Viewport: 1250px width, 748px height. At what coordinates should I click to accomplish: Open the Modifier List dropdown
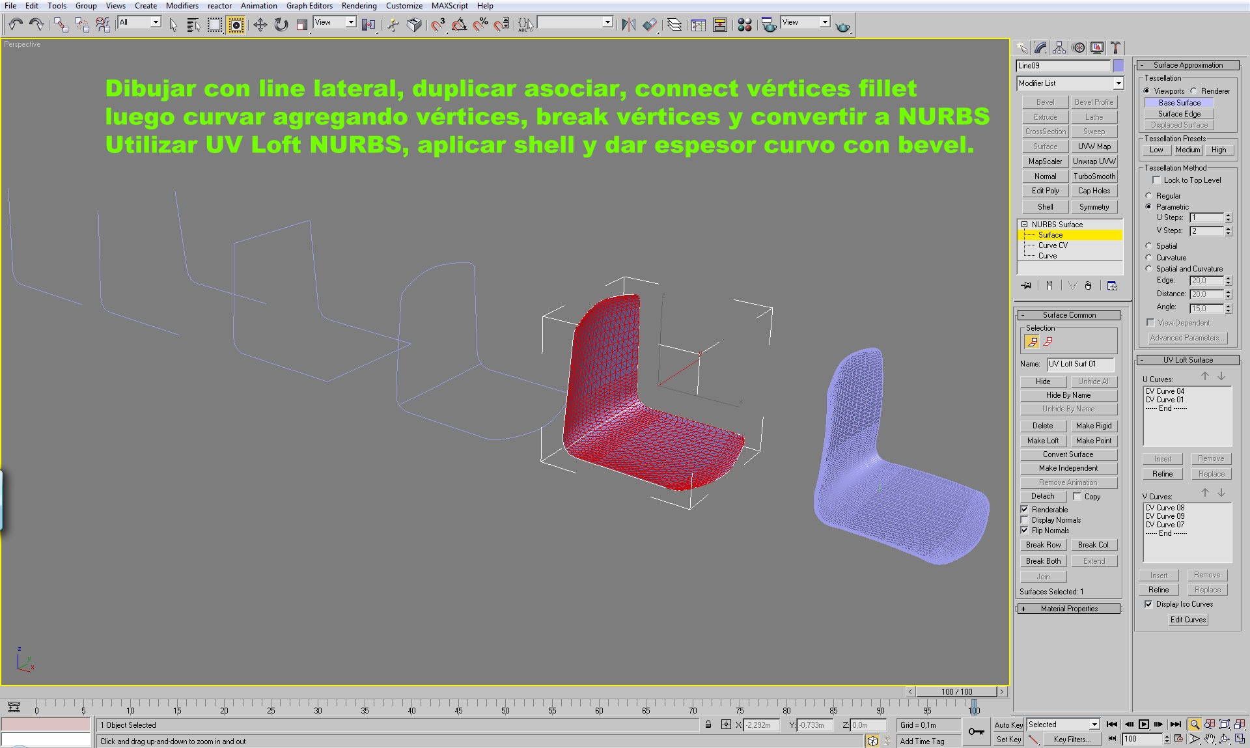tap(1118, 83)
